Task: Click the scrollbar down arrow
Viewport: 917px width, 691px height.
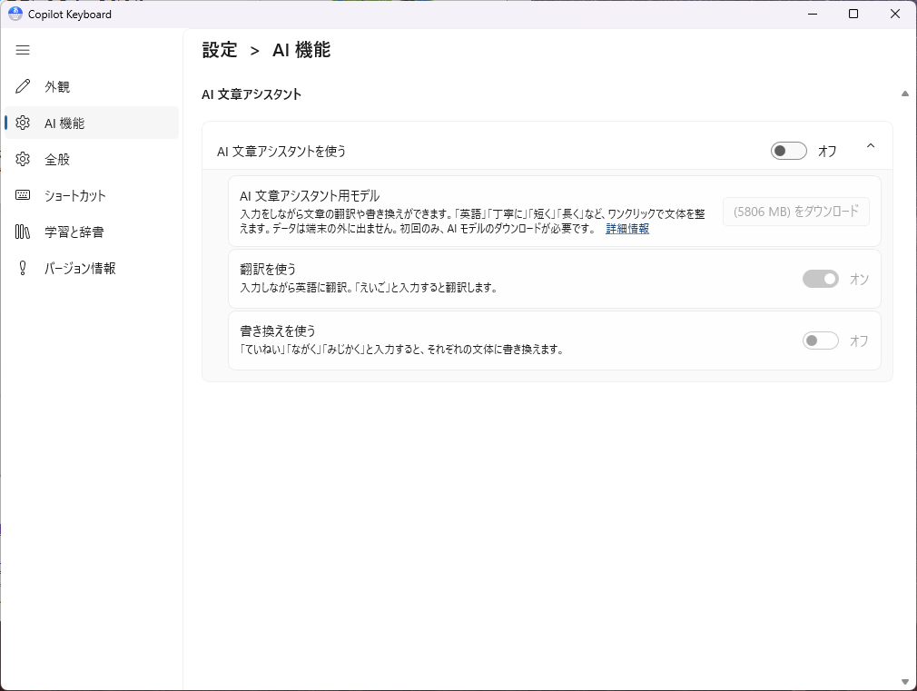Action: click(x=904, y=682)
